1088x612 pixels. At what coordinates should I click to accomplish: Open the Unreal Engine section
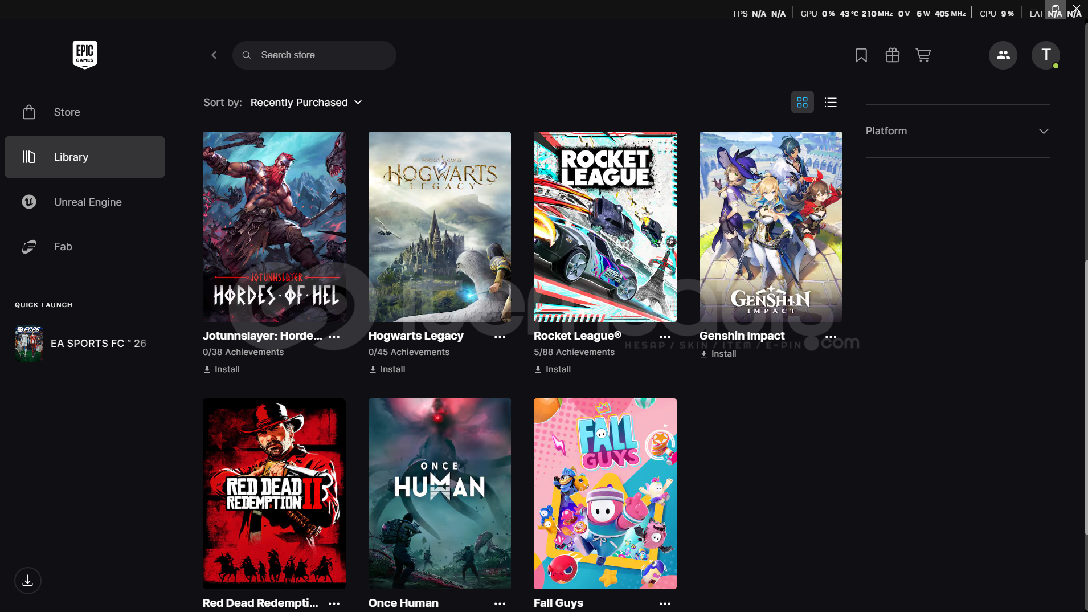(85, 202)
